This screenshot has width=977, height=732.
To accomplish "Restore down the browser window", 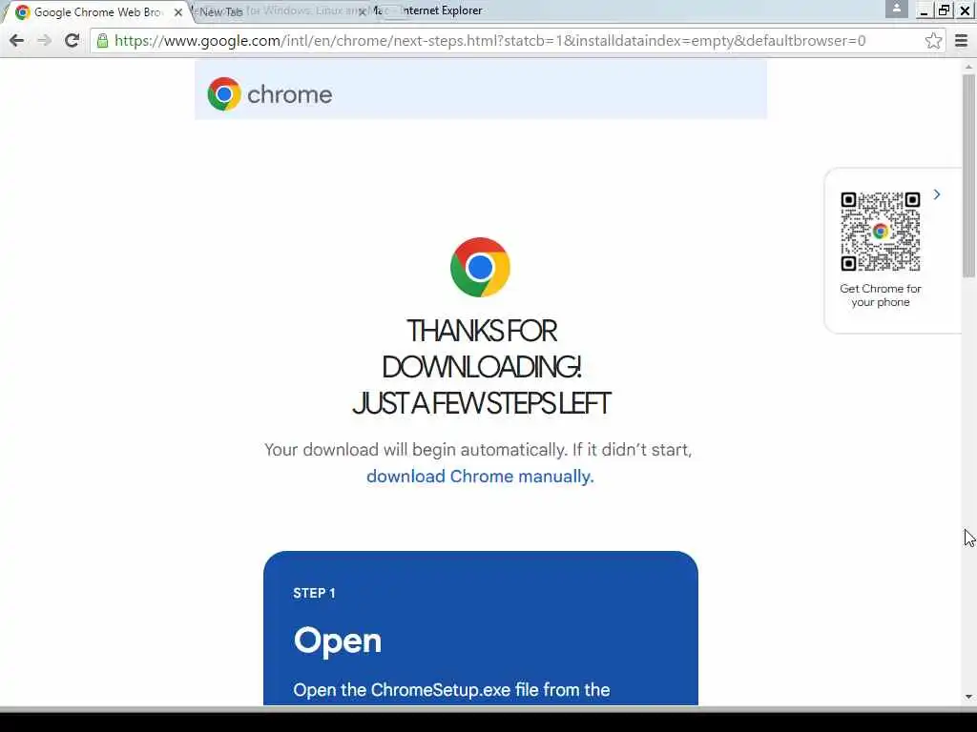I will click(944, 10).
